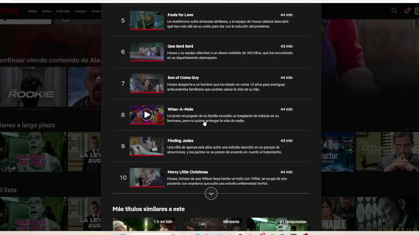
Task: Open similar title card labeled 1 h 44 min
Action: (144, 224)
